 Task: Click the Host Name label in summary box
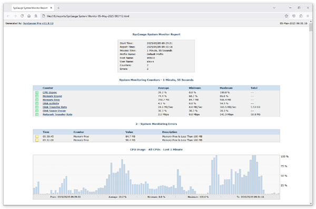(126, 58)
